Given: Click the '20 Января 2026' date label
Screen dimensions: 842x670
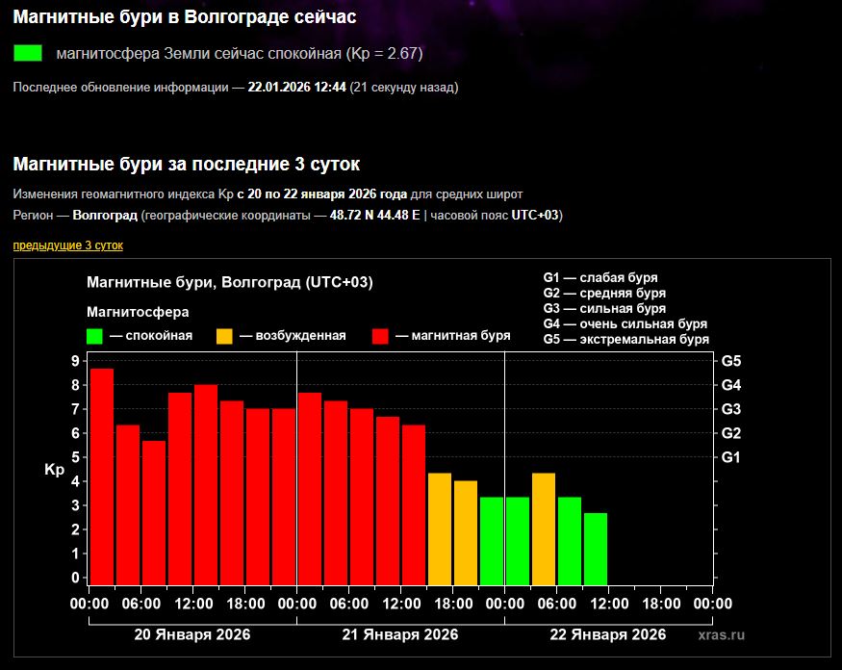Looking at the screenshot, I should (191, 635).
